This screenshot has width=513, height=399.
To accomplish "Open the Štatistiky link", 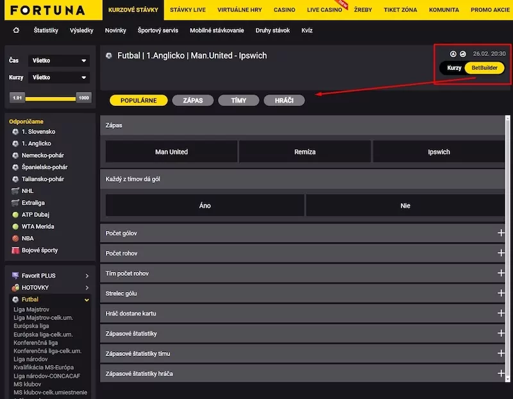I will coord(46,30).
